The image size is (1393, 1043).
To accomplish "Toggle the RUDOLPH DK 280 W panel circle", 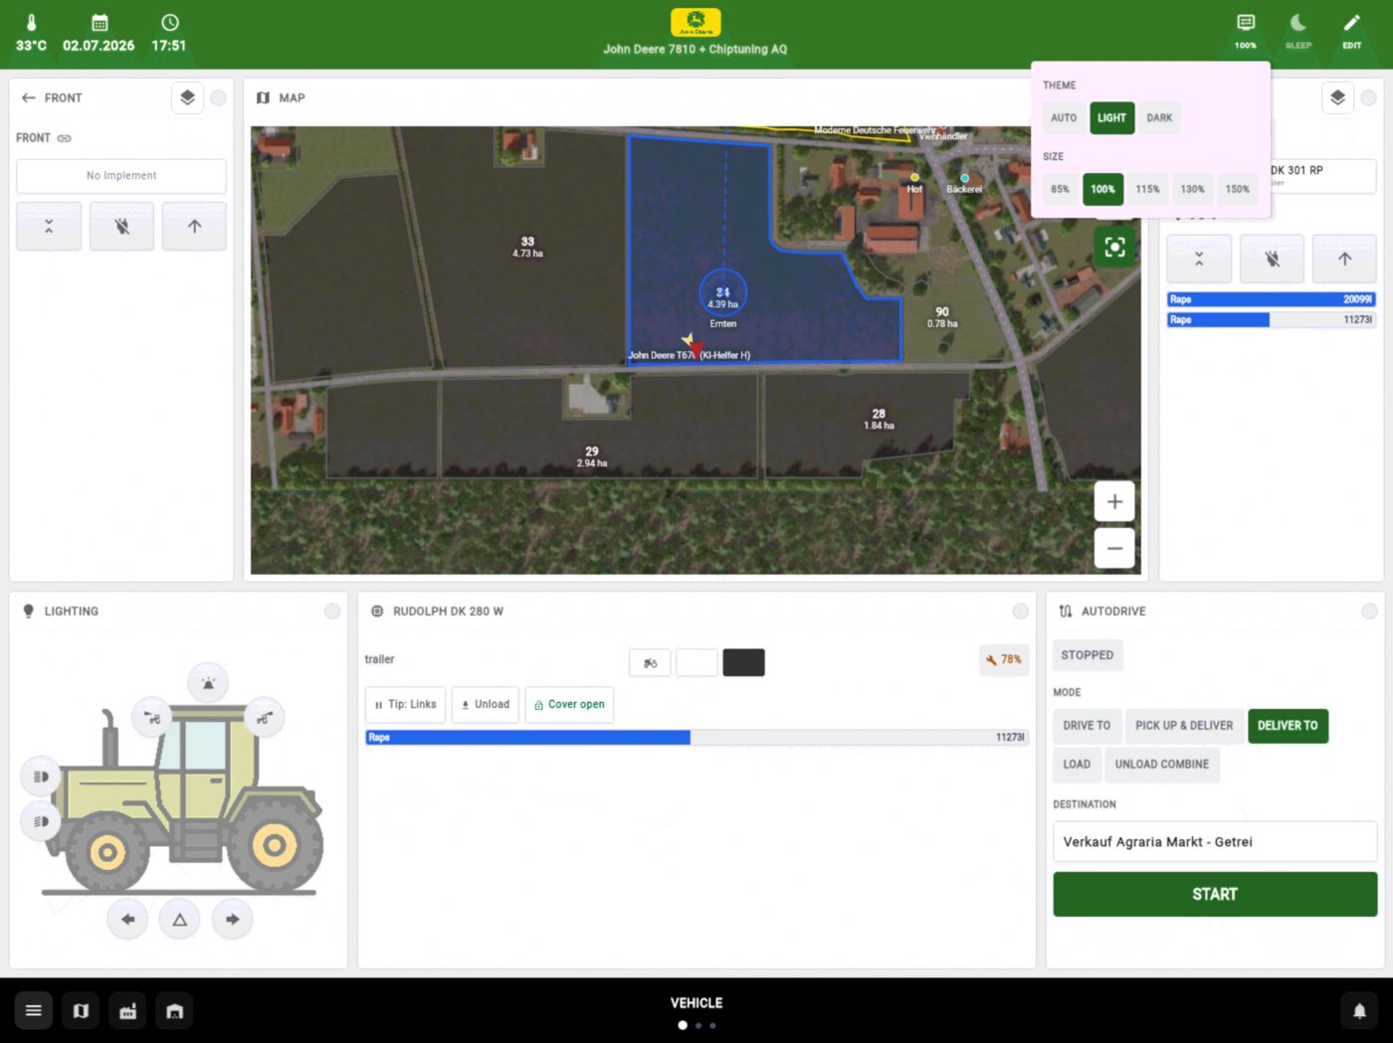I will [x=1021, y=611].
